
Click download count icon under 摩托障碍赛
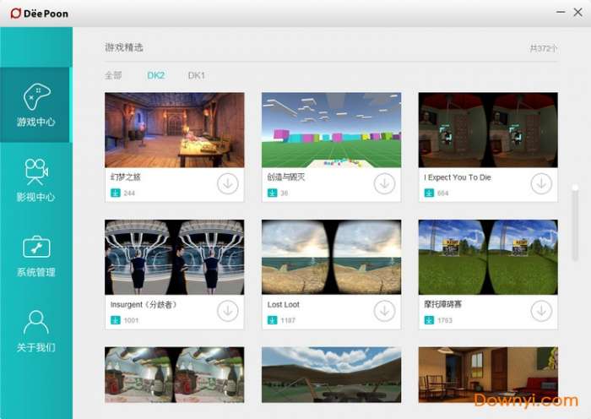(x=429, y=320)
